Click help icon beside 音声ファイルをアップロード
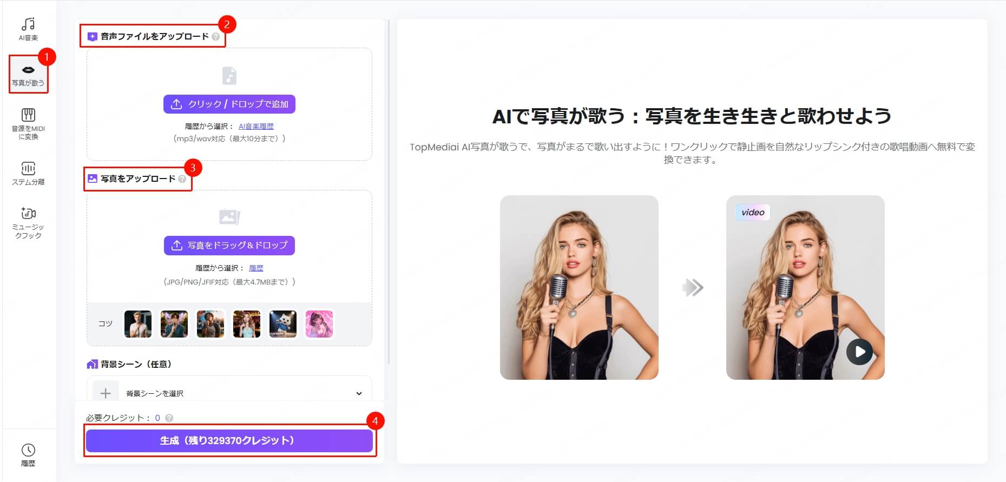The image size is (1006, 482). coord(216,37)
